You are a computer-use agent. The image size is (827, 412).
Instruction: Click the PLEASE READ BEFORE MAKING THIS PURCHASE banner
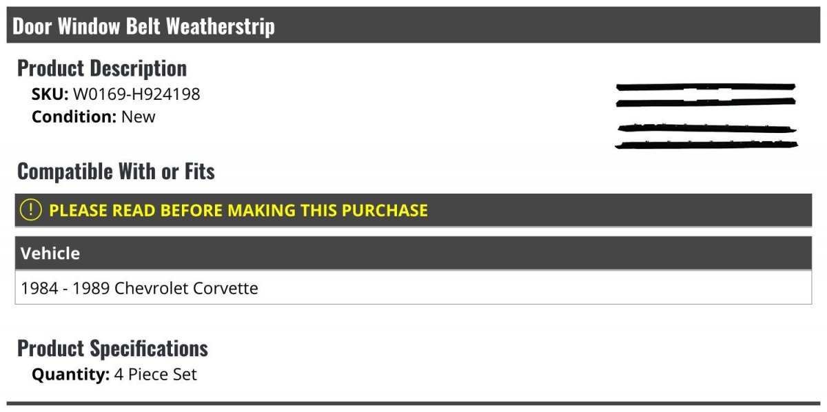[x=238, y=210]
